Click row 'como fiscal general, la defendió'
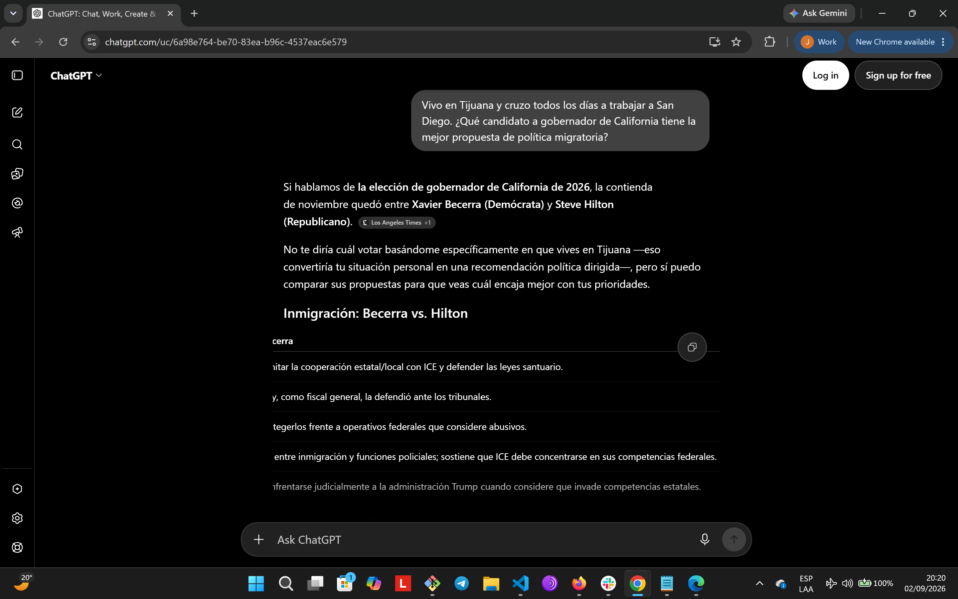 click(x=496, y=397)
